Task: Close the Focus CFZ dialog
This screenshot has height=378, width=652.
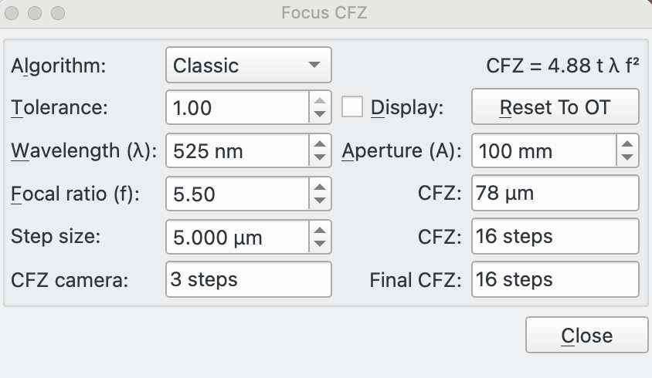Action: click(x=586, y=336)
